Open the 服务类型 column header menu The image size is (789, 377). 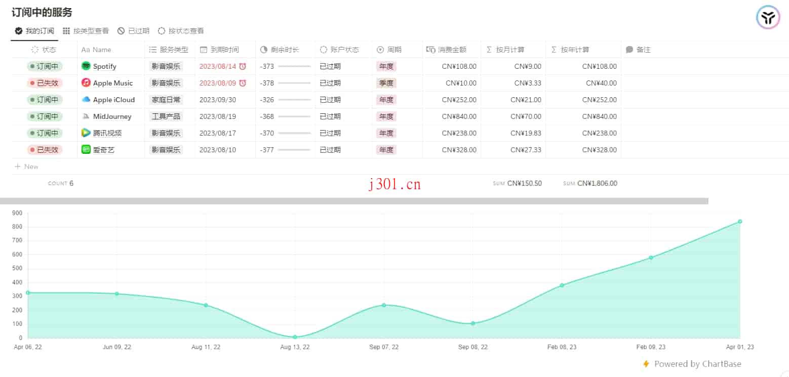tap(170, 50)
